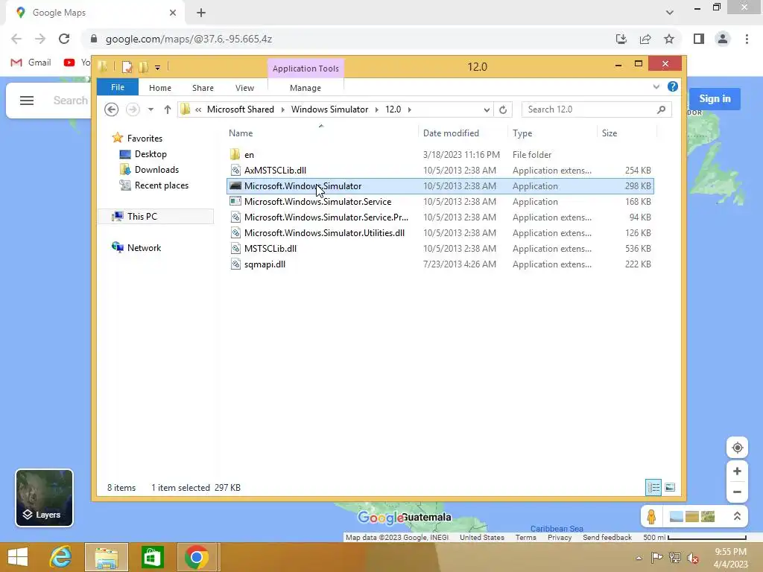Screen dimensions: 763x572
Task: Select Desktop in navigation pane
Action: pos(151,154)
